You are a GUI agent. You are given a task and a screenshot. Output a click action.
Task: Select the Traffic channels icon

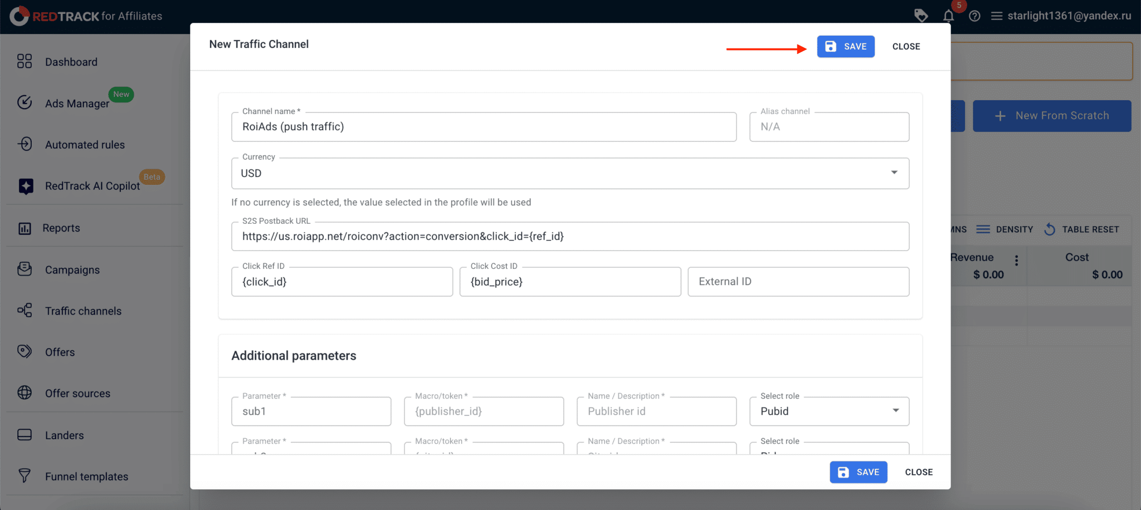click(x=25, y=311)
